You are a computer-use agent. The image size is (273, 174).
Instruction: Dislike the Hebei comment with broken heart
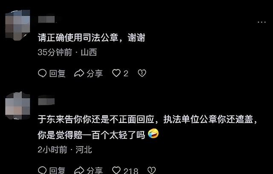[151, 170]
